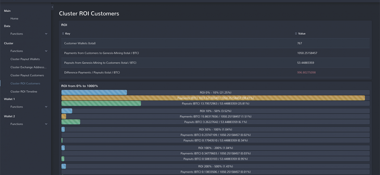Select the Wallet 2 section heading

(x=9, y=116)
